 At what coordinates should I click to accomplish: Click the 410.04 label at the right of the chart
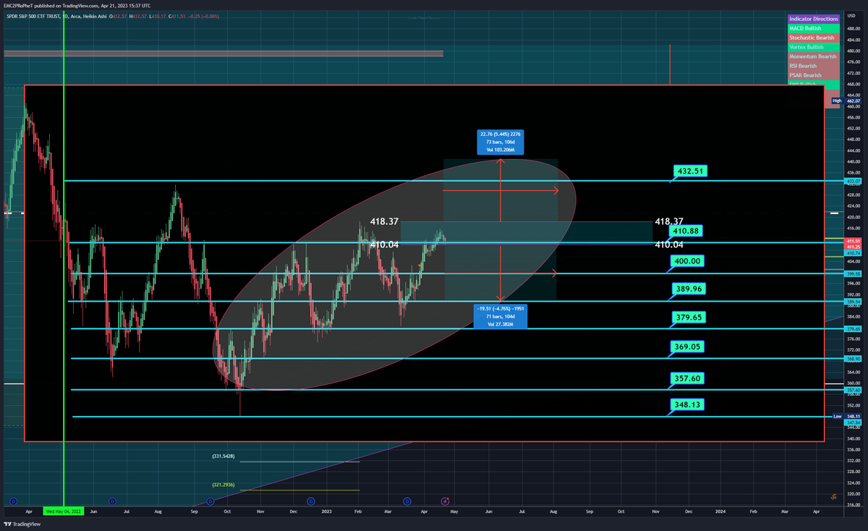(x=669, y=245)
